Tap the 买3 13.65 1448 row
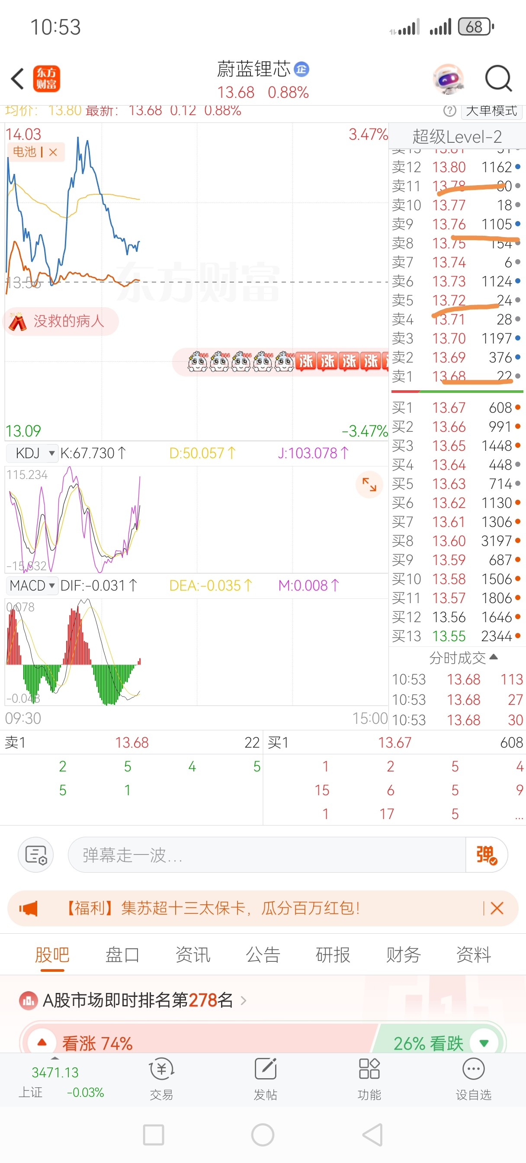Screen dimensions: 526x1163 [x=456, y=446]
